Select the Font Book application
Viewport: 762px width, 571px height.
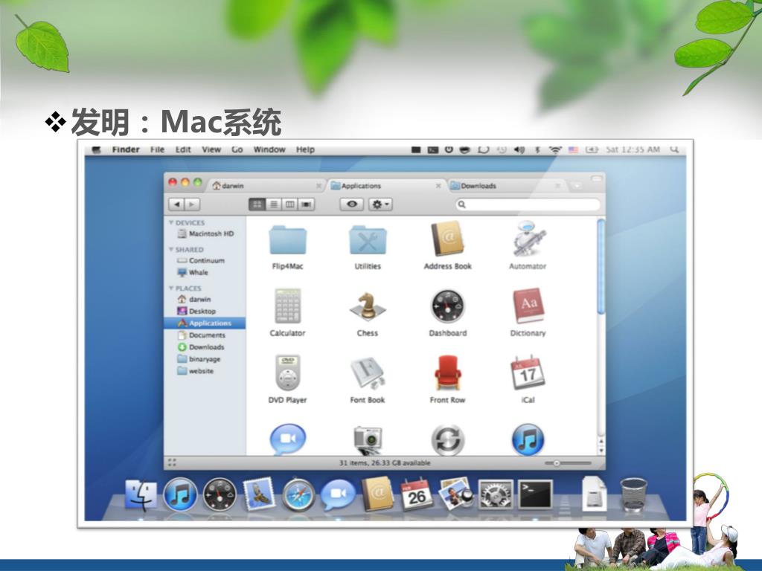[368, 373]
